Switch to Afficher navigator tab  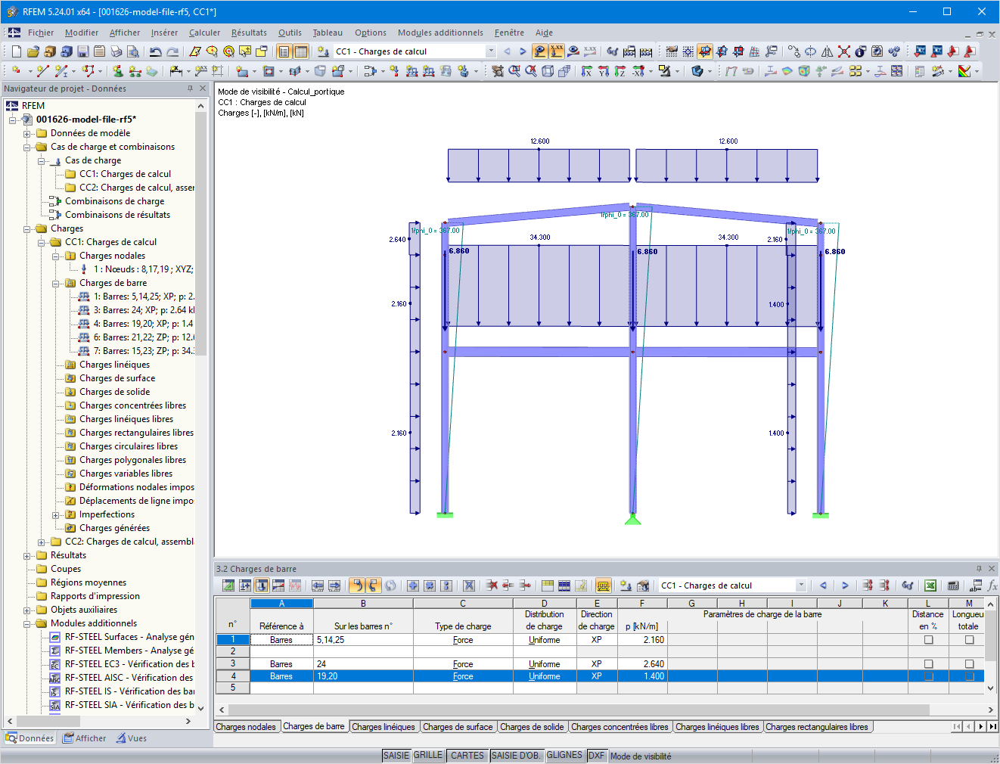coord(85,738)
